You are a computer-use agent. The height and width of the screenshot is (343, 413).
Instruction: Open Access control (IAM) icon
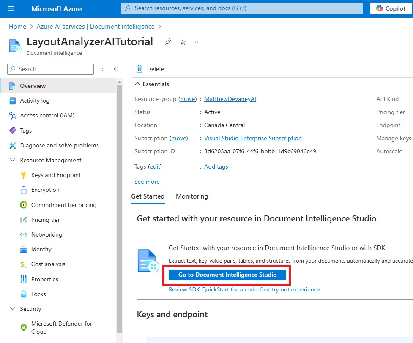click(12, 116)
